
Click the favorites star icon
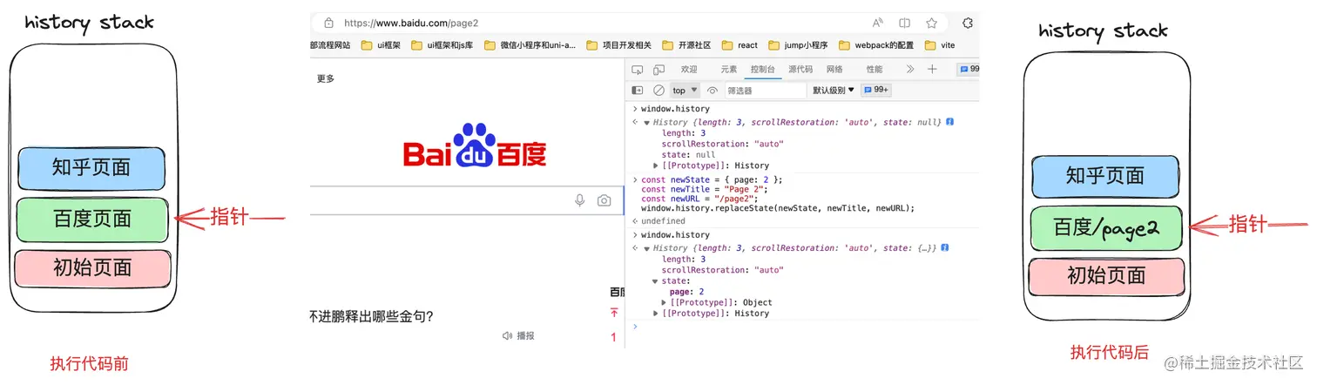point(932,24)
